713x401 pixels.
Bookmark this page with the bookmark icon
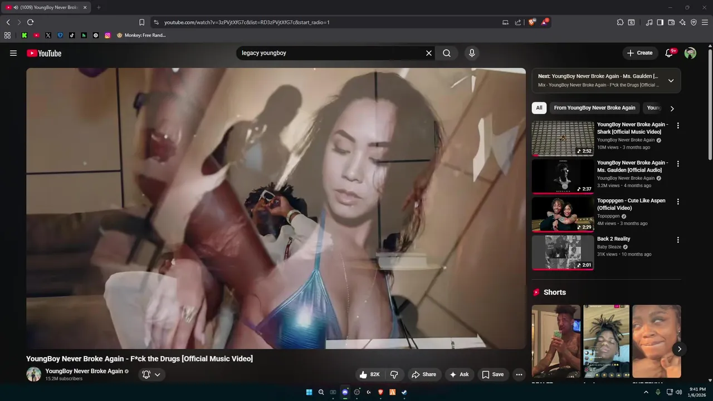(141, 22)
